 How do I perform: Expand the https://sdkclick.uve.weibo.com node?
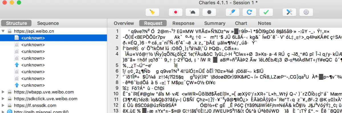point(3,99)
